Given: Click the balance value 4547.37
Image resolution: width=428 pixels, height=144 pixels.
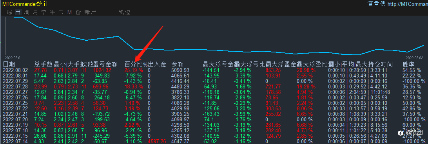Looking at the screenshot, I should [180, 141].
